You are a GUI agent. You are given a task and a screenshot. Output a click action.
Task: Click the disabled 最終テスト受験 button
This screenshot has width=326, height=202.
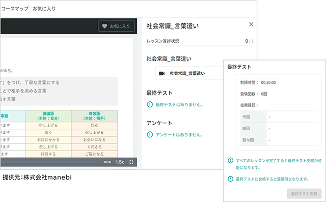[x=304, y=194]
